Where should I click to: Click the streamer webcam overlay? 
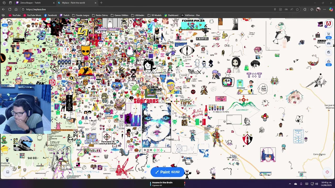pos(25,109)
